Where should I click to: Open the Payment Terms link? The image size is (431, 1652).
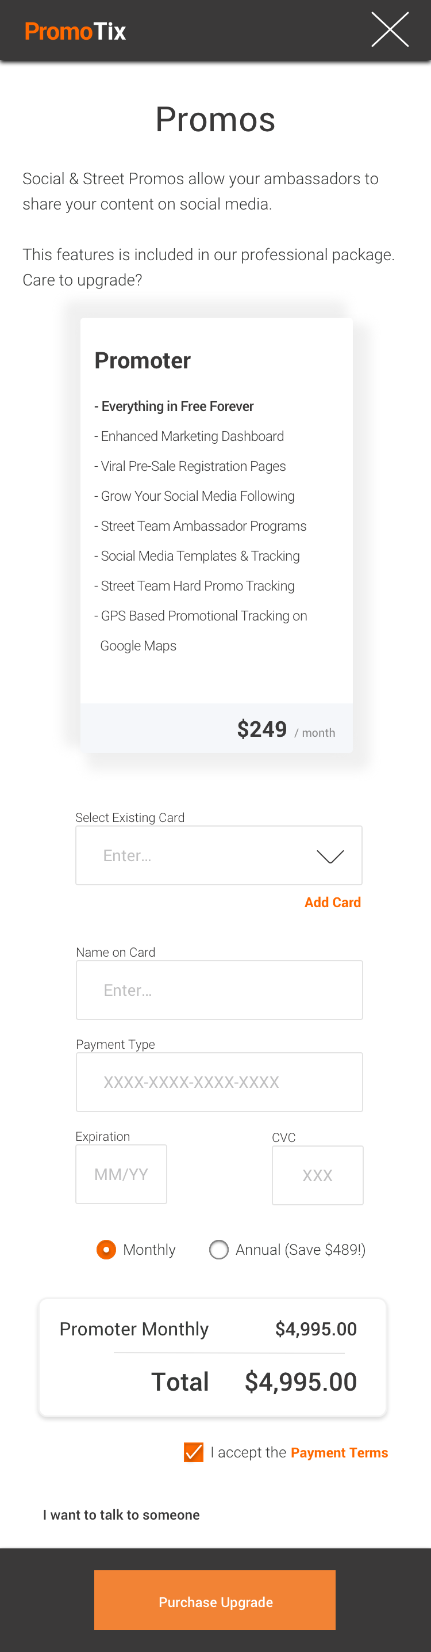tap(340, 1453)
